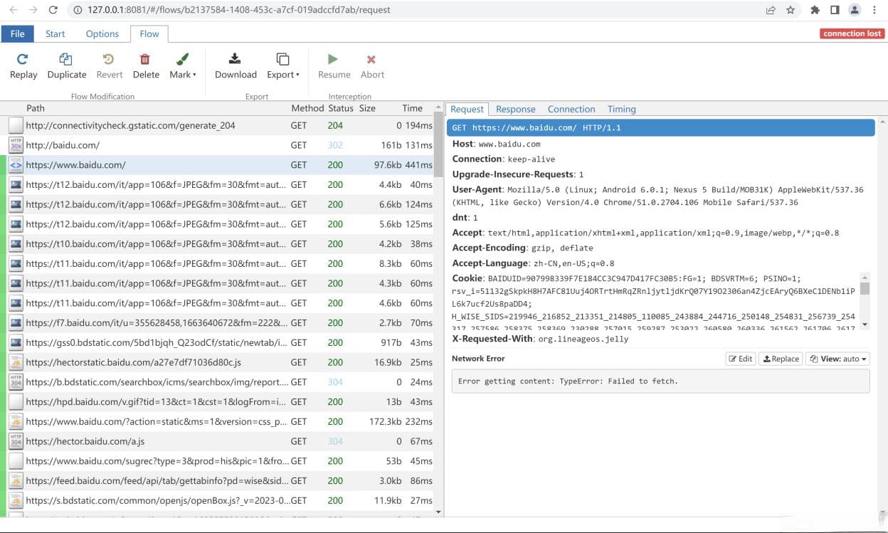Click the site info icon in address bar
This screenshot has height=533, width=888.
click(x=77, y=10)
